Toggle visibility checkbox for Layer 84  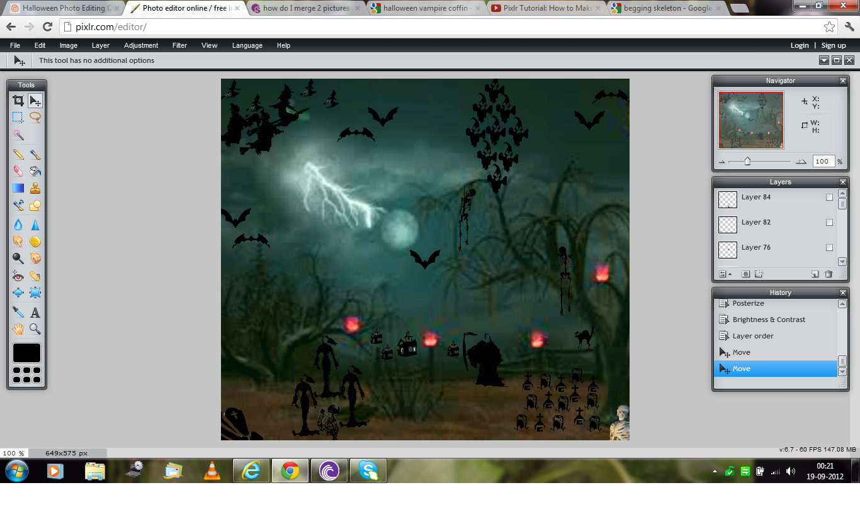[x=829, y=197]
